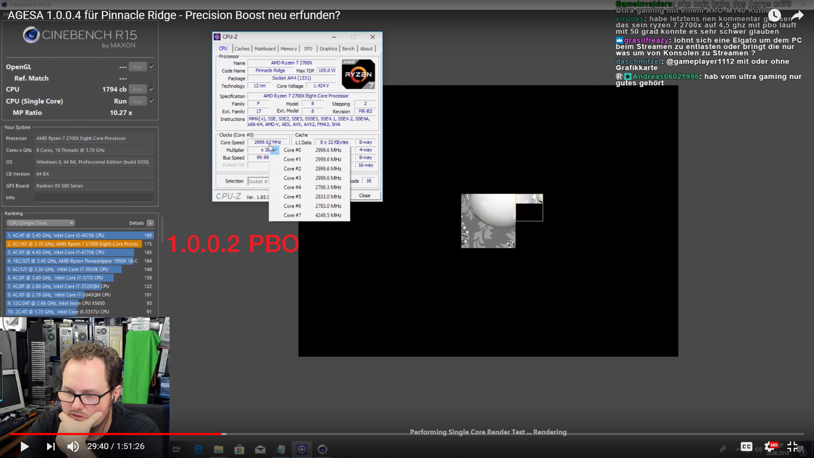Skip to the next video

coord(50,447)
